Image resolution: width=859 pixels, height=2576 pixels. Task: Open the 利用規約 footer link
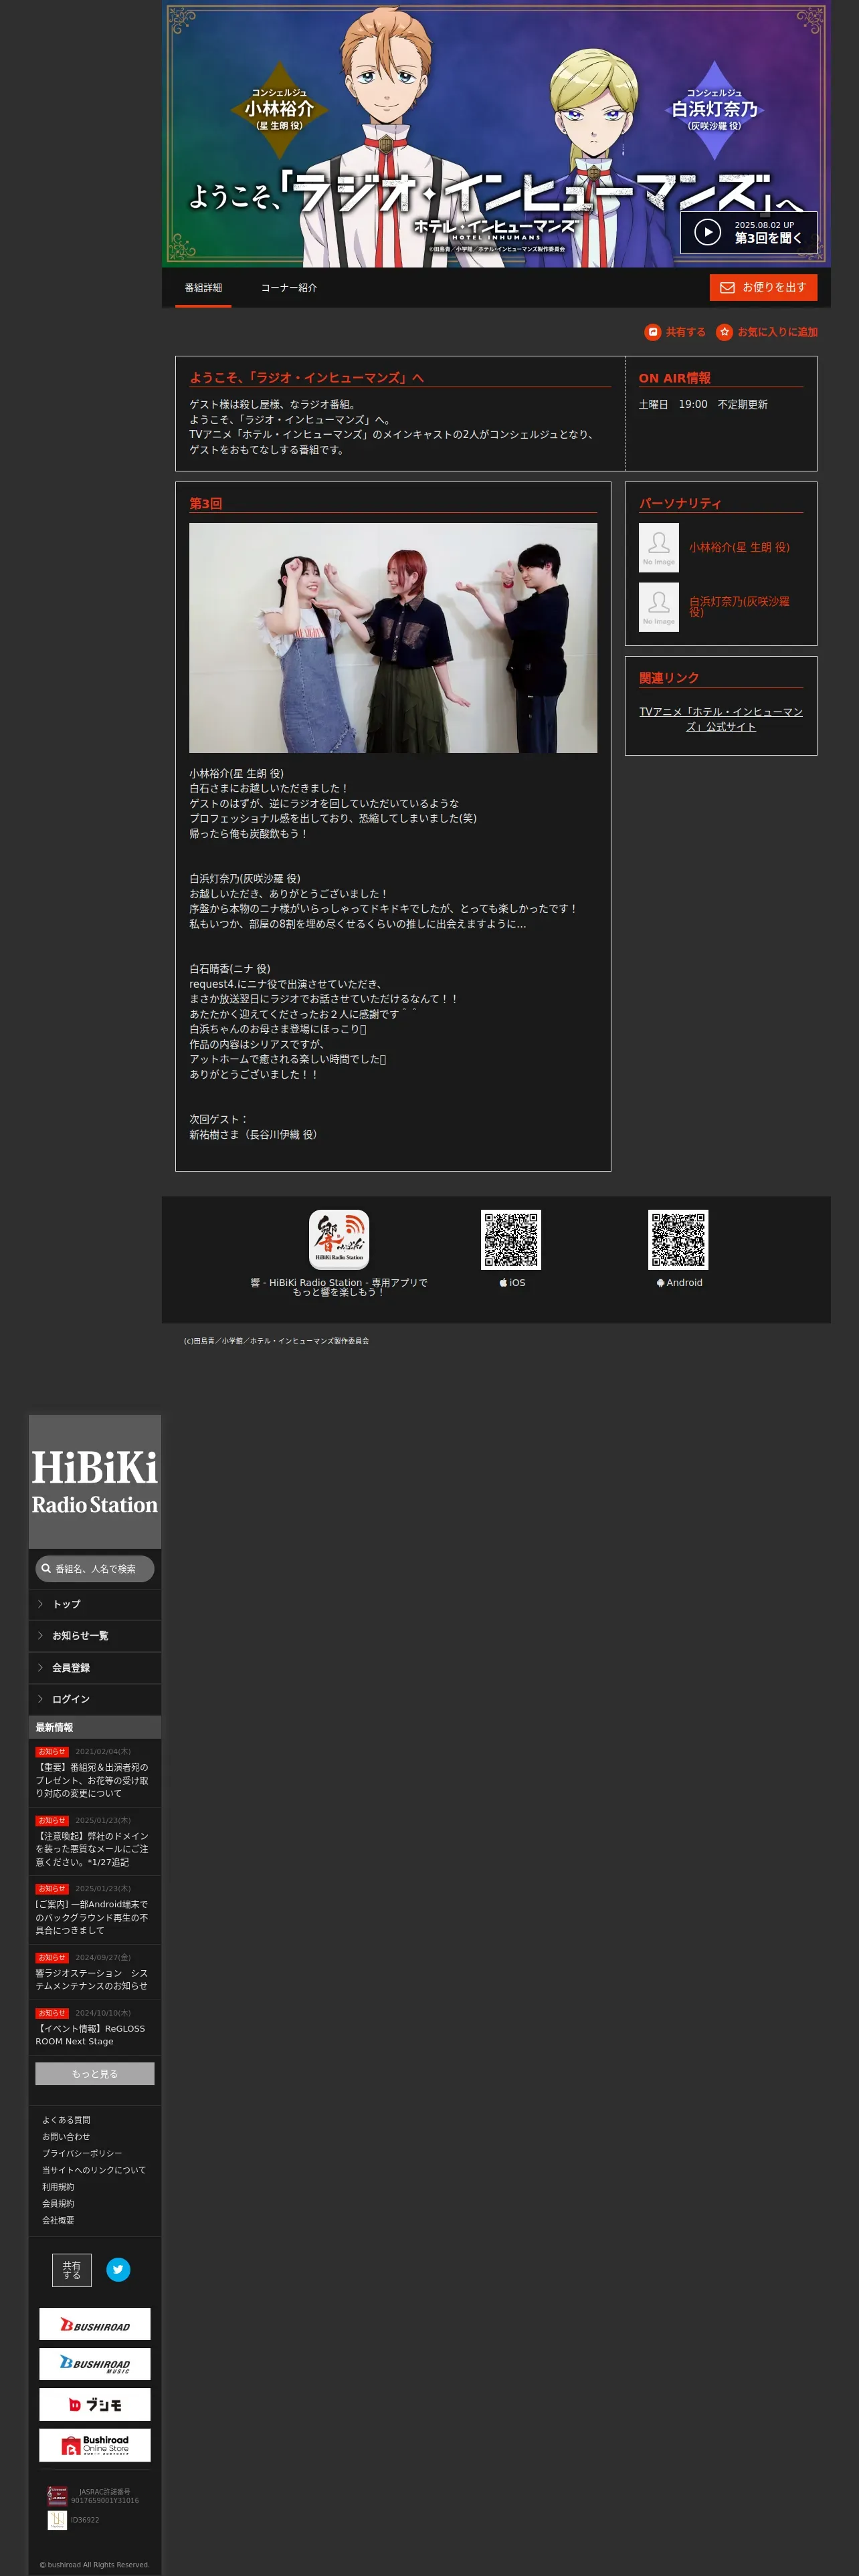(x=58, y=2187)
